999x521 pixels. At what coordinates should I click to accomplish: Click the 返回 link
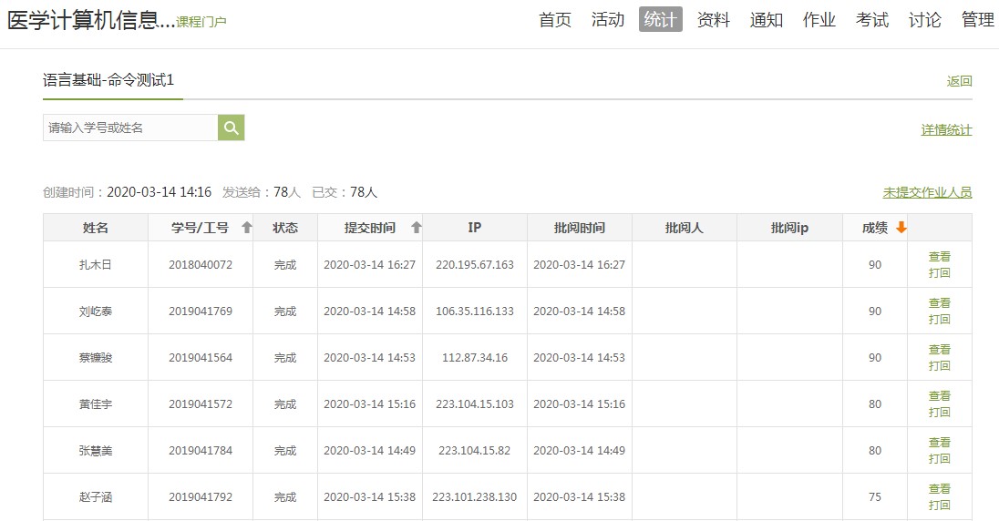pyautogui.click(x=959, y=81)
